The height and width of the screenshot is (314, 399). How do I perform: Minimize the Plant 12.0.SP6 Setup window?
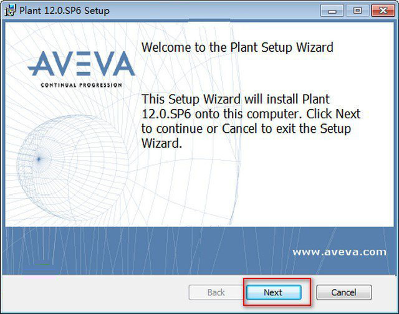(332, 11)
